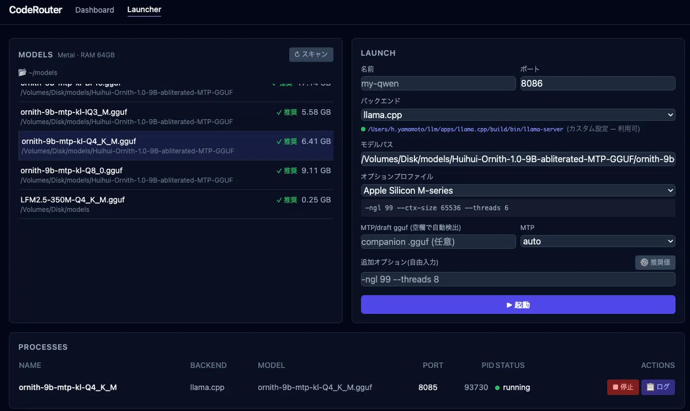Click the MODEL column header in processes
The height and width of the screenshot is (411, 690).
(x=271, y=366)
